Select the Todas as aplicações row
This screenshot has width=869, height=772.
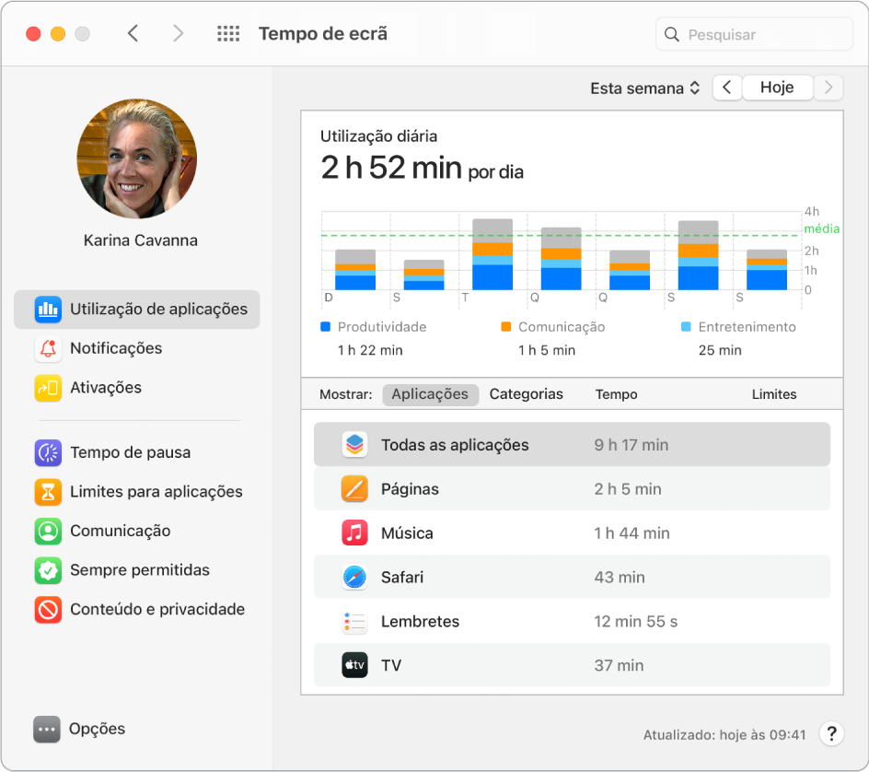point(572,445)
